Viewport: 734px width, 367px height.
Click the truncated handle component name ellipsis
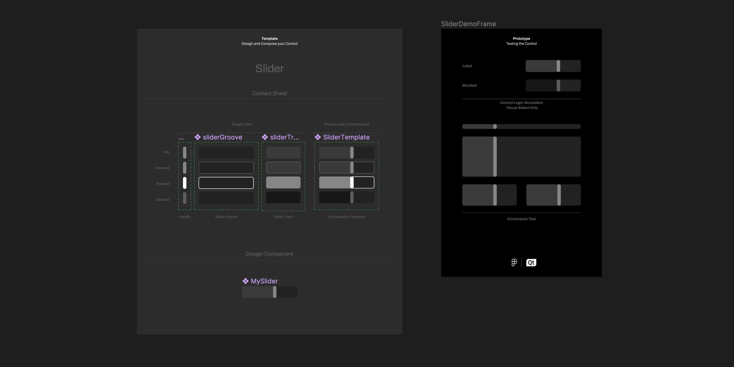coord(181,138)
